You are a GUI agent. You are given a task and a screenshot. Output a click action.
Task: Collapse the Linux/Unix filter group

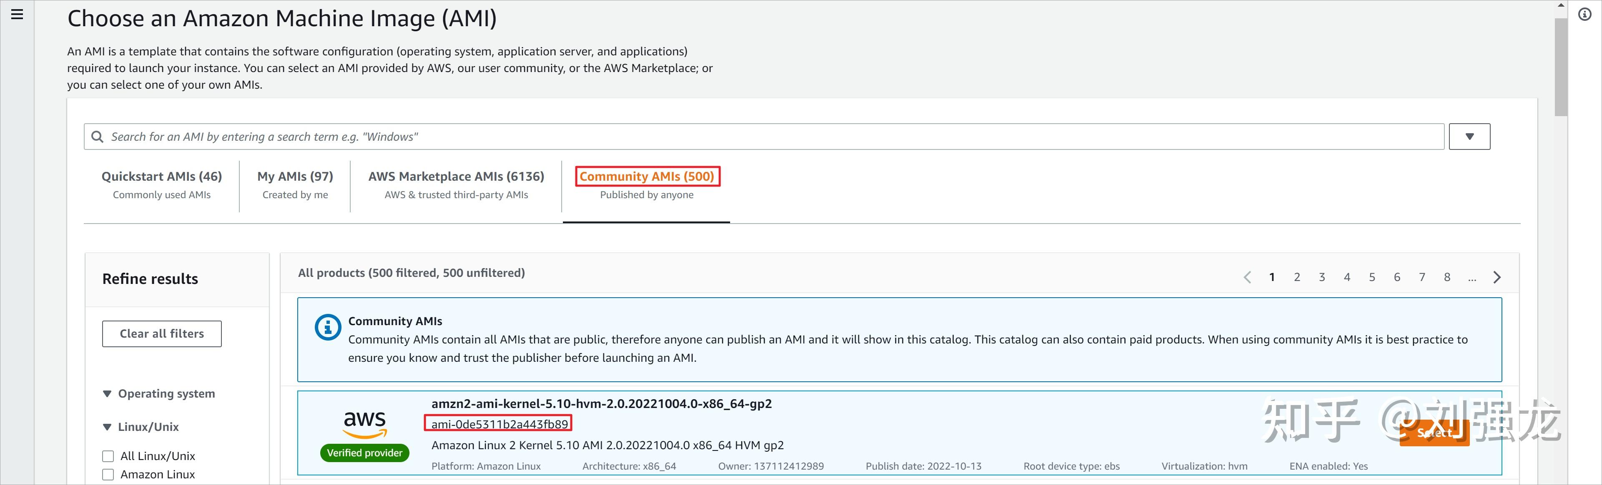pyautogui.click(x=107, y=427)
